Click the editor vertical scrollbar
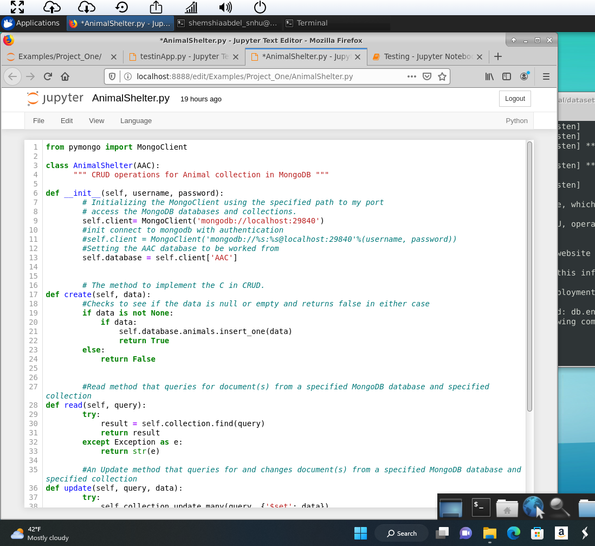 pyautogui.click(x=530, y=276)
